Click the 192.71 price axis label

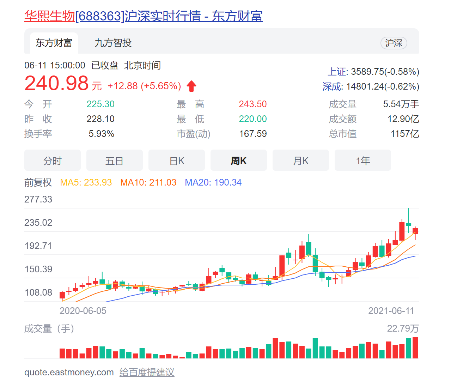(38, 246)
